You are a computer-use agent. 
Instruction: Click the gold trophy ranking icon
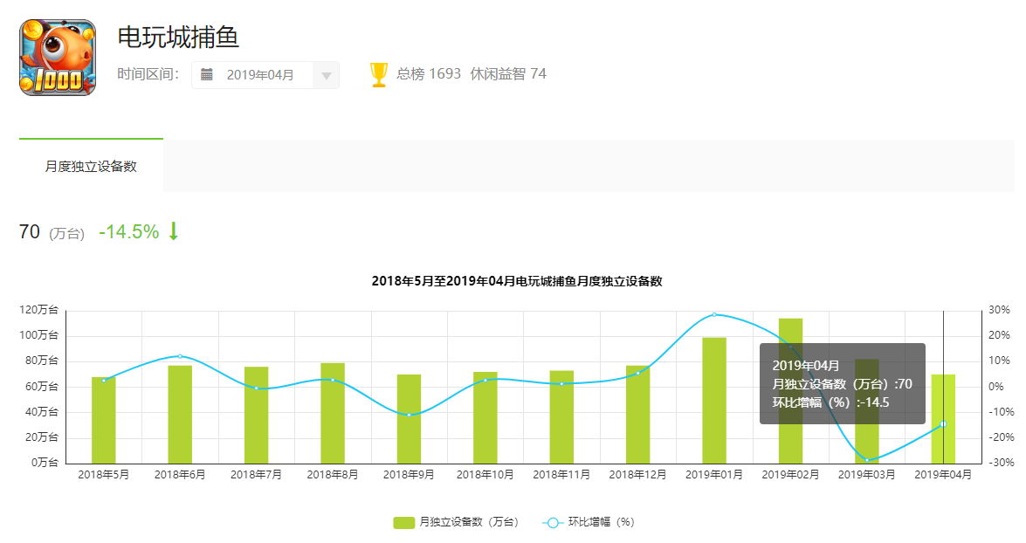(x=379, y=74)
